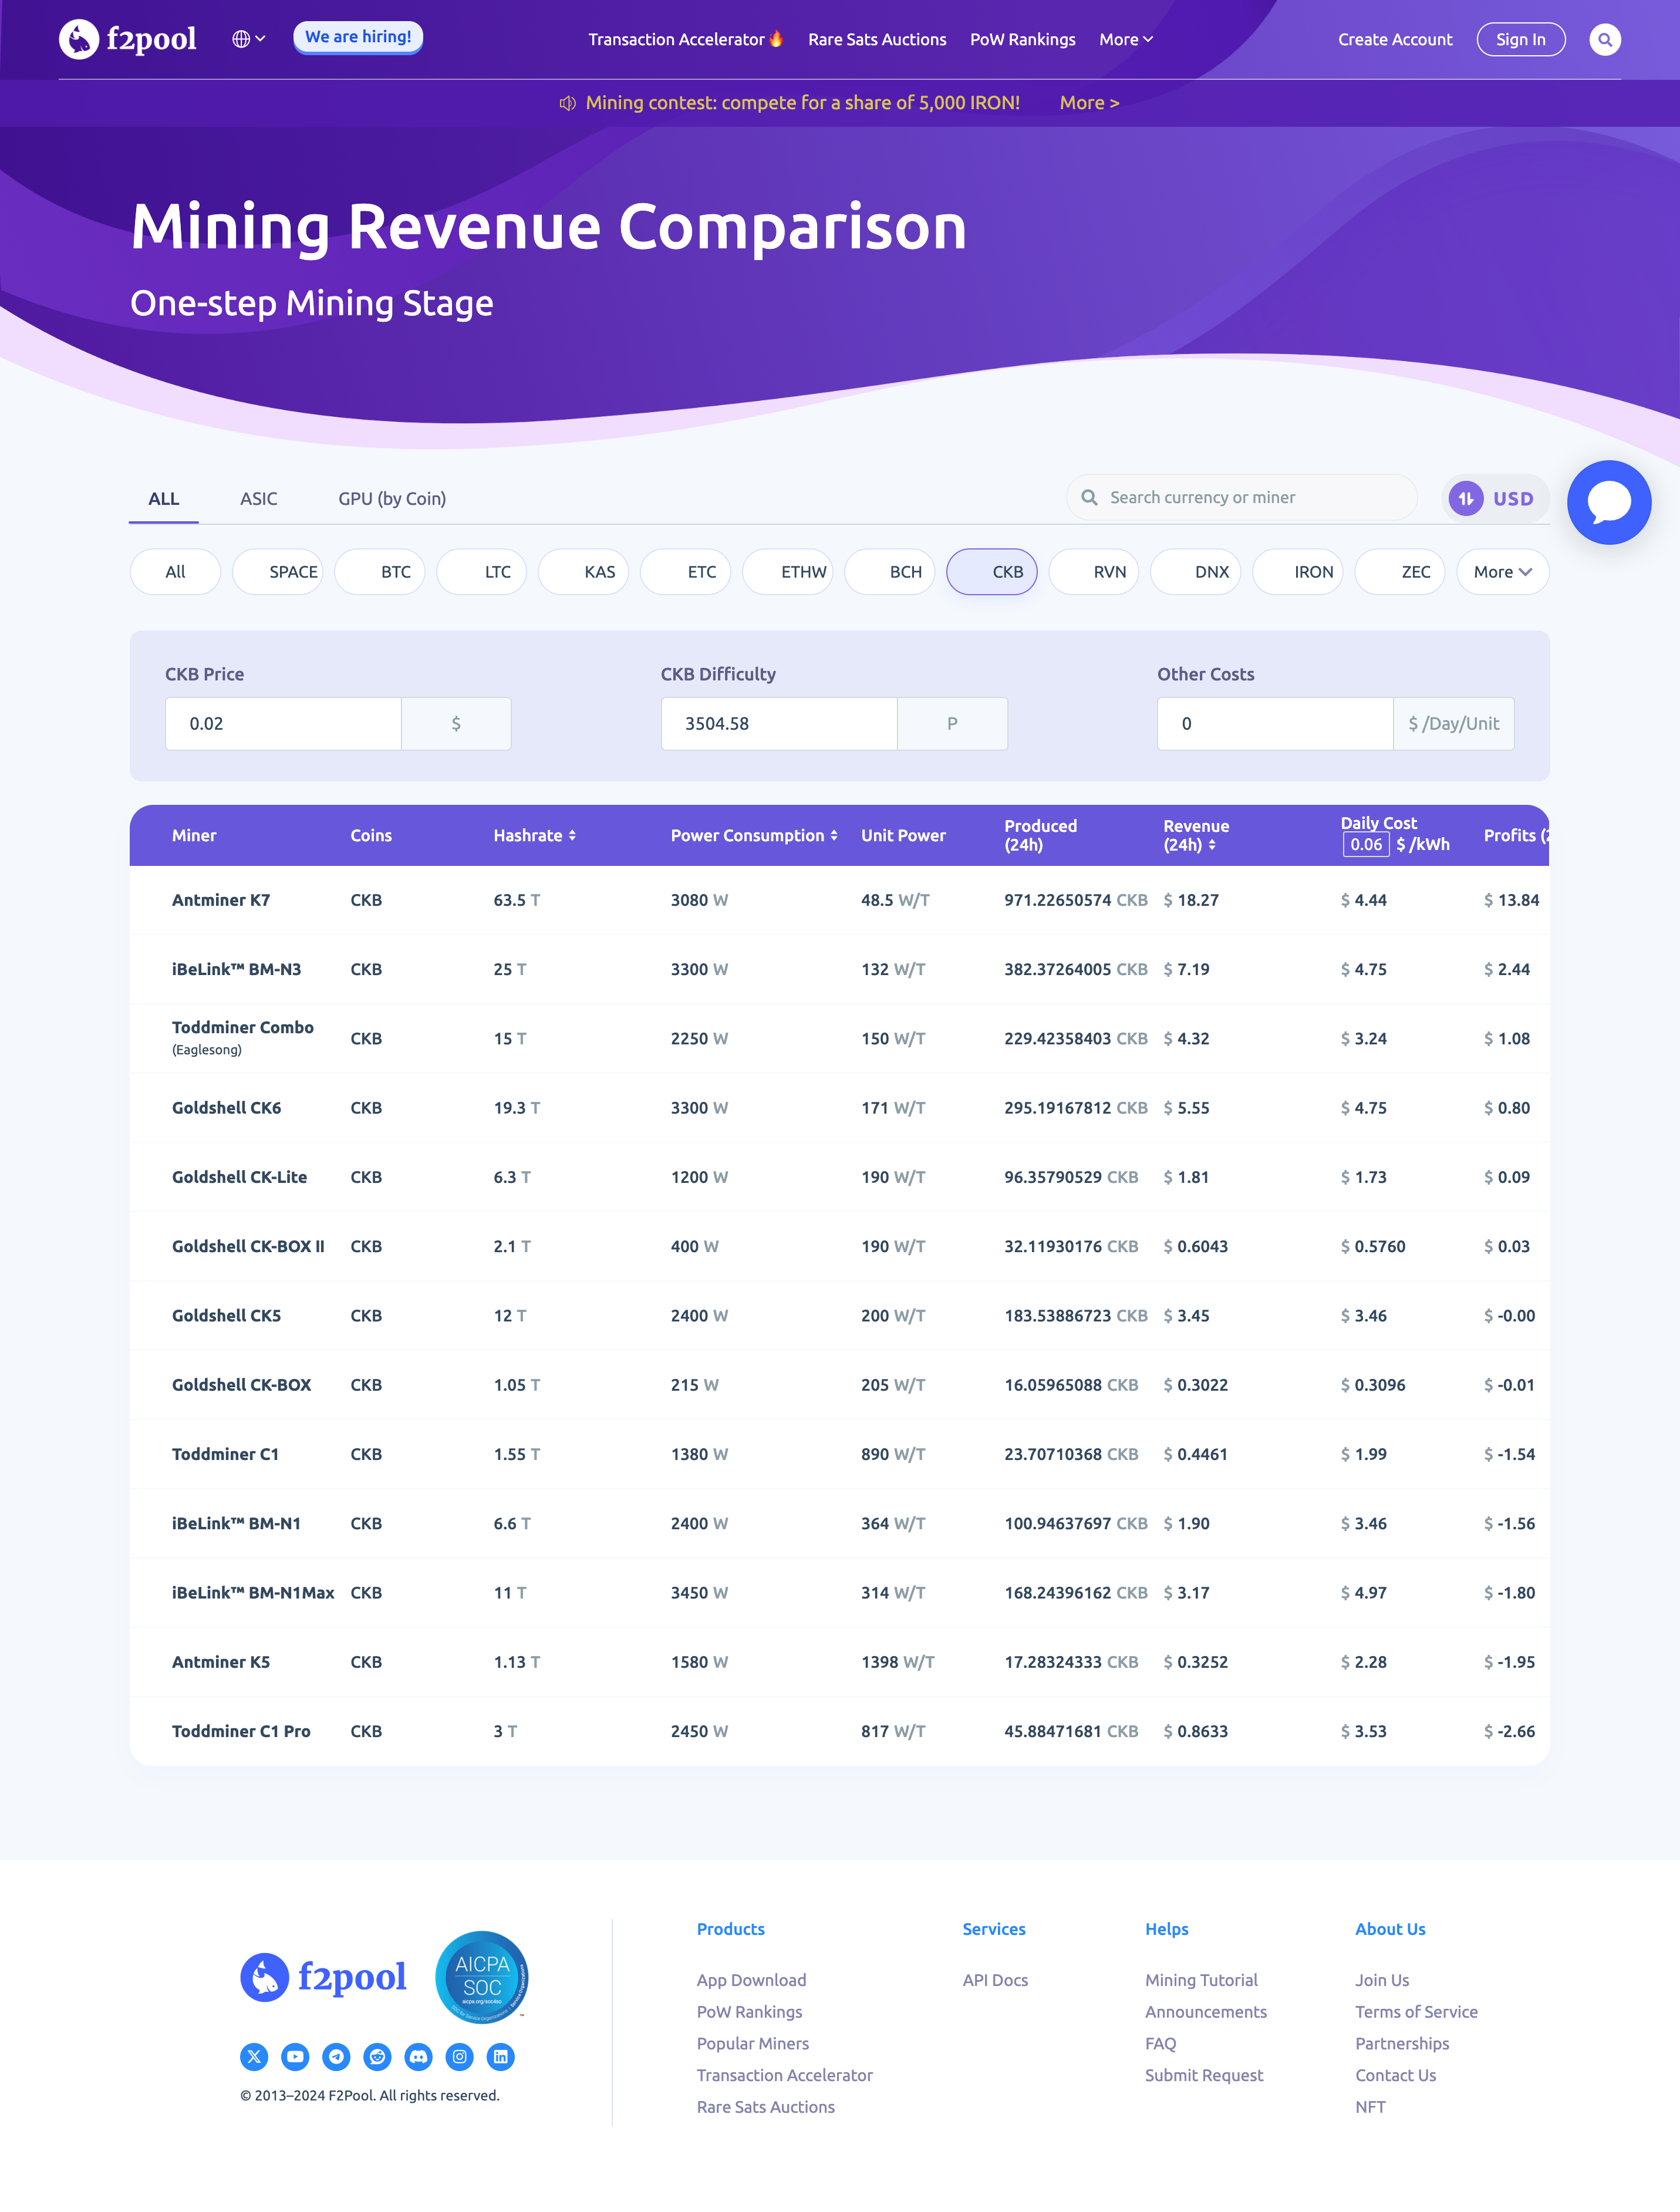Open the PoW Rankings nav link

pyautogui.click(x=1022, y=40)
